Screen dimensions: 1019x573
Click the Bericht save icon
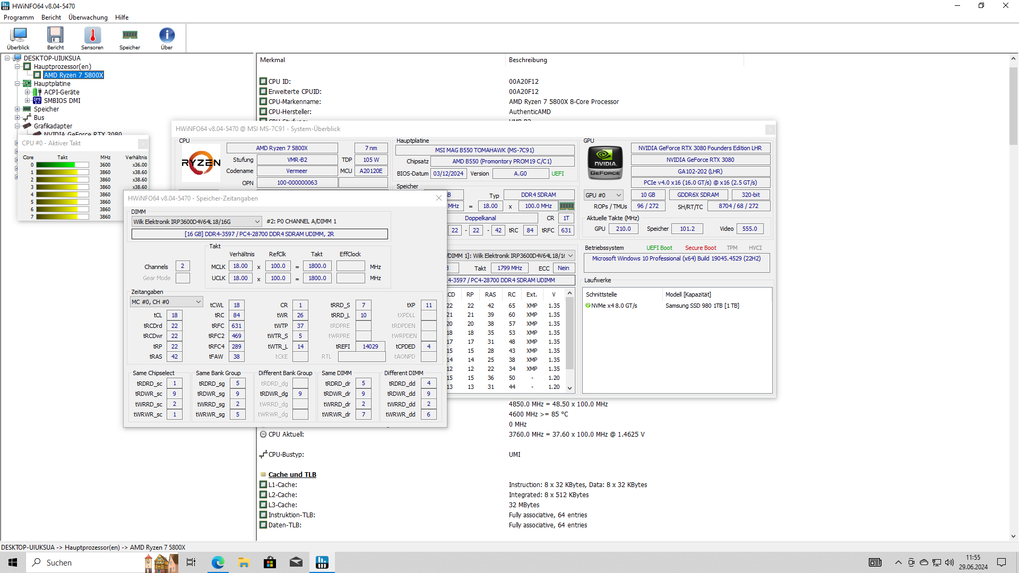(x=55, y=36)
